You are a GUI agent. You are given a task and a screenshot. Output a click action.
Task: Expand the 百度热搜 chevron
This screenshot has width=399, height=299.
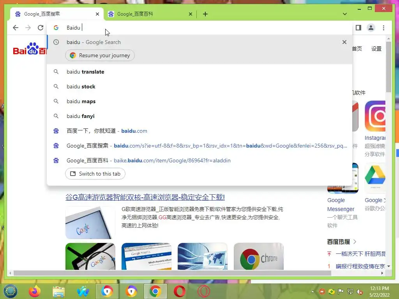pos(355,242)
